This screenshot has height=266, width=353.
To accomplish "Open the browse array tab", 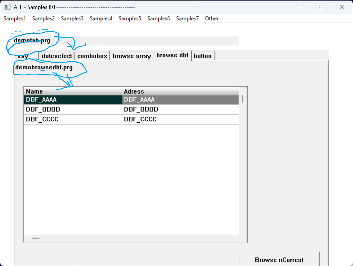I will tap(132, 56).
